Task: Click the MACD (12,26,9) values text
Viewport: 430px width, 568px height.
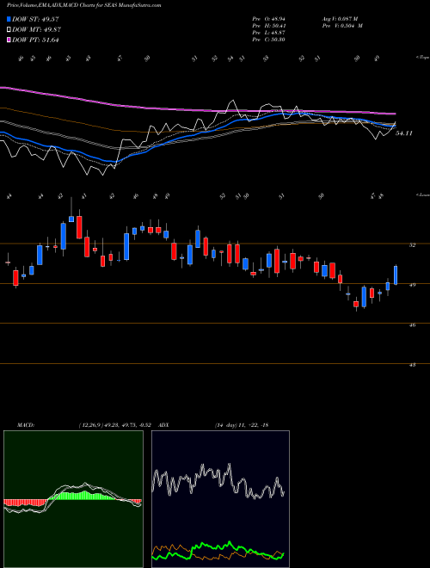Action: click(117, 425)
